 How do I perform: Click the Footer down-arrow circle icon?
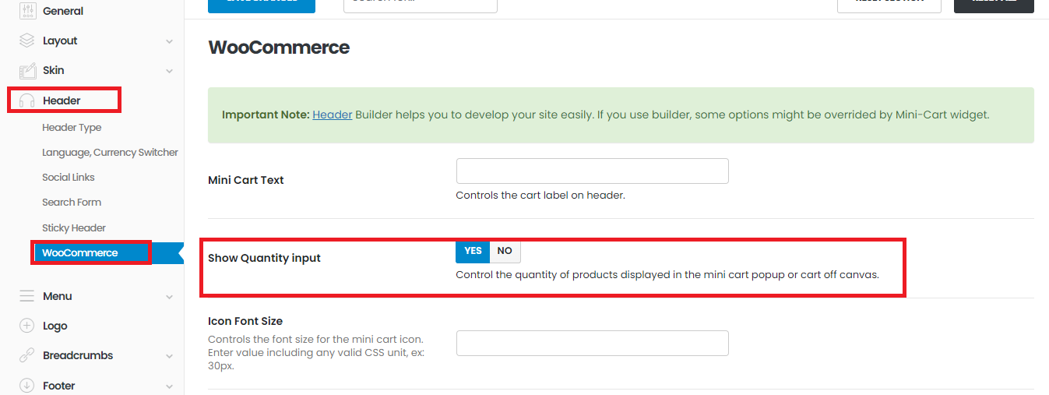click(27, 385)
